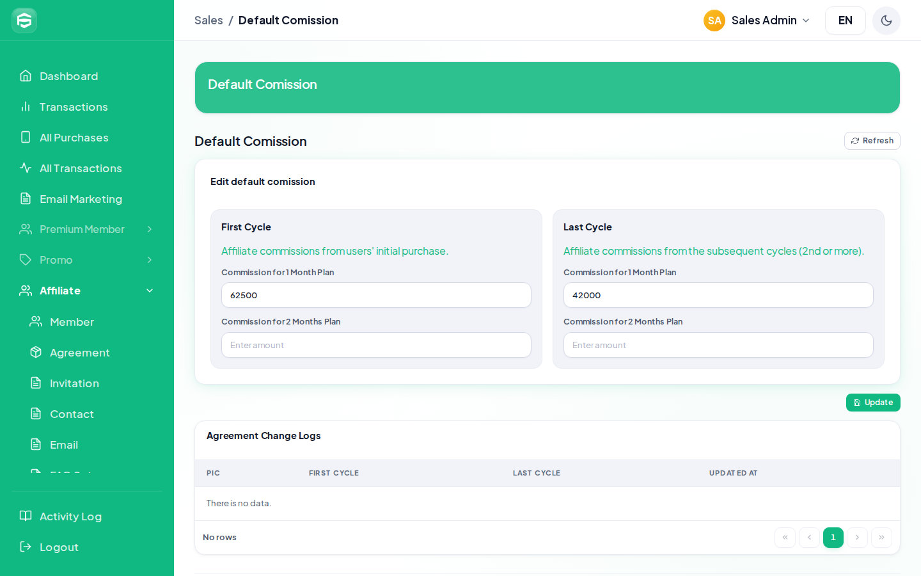Click the Agreement box icon
Viewport: 921px width, 576px height.
pyautogui.click(x=36, y=353)
